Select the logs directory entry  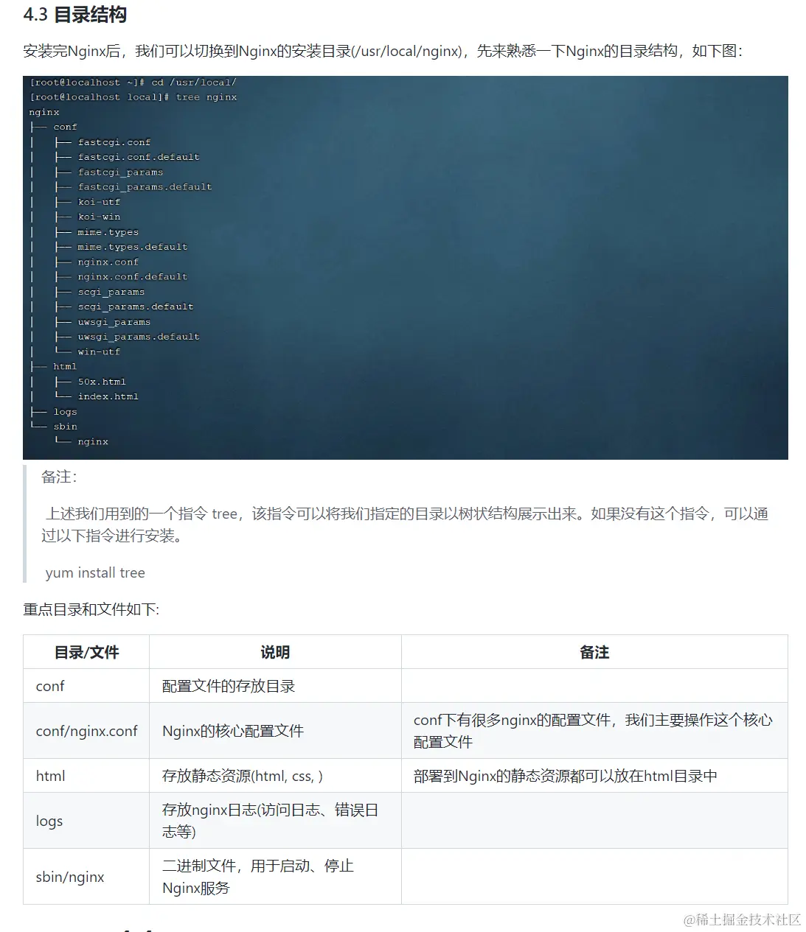(x=66, y=411)
